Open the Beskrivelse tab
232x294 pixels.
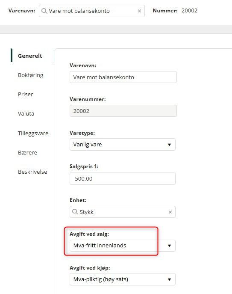pyautogui.click(x=32, y=172)
